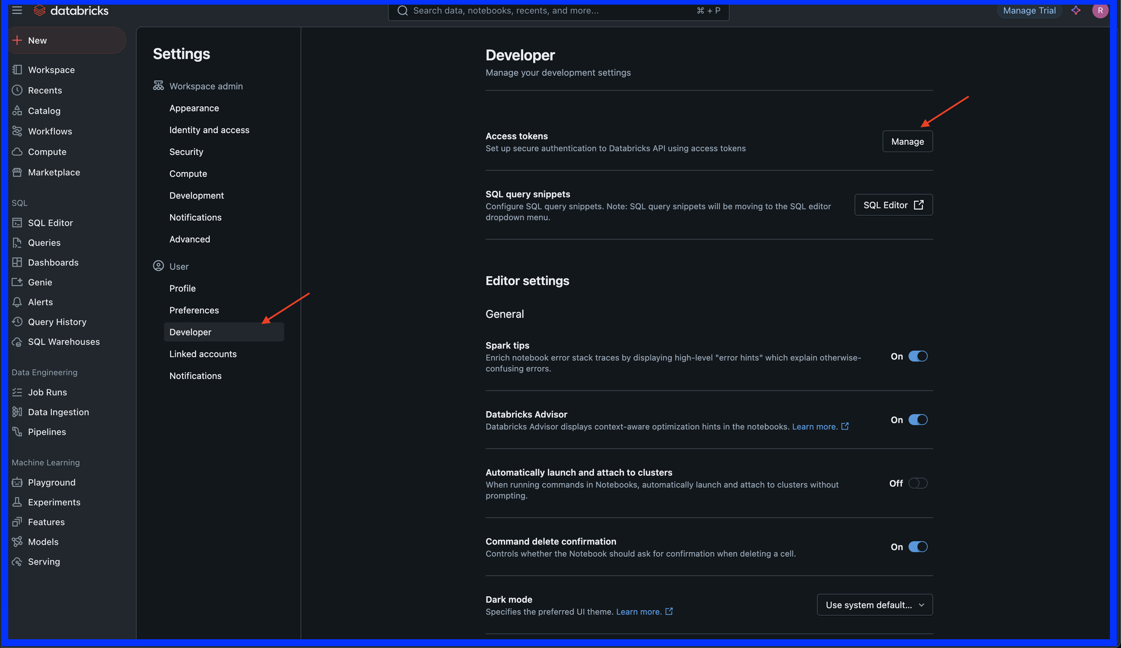Screen dimensions: 1121x648
Task: Click Manage for access tokens
Action: click(x=907, y=141)
